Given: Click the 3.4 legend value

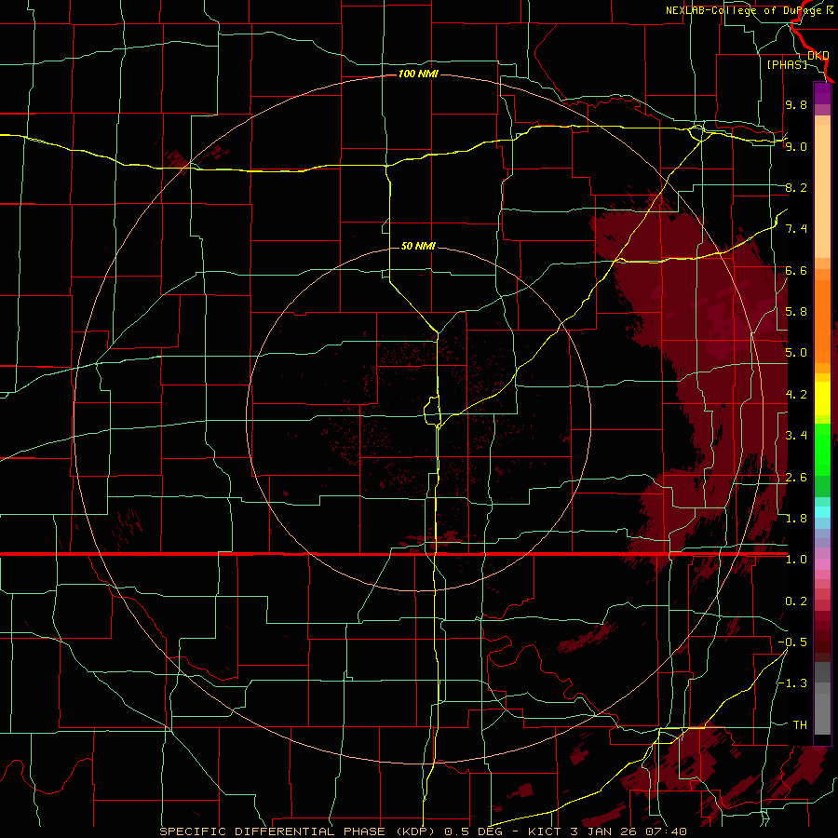Looking at the screenshot, I should coord(796,436).
